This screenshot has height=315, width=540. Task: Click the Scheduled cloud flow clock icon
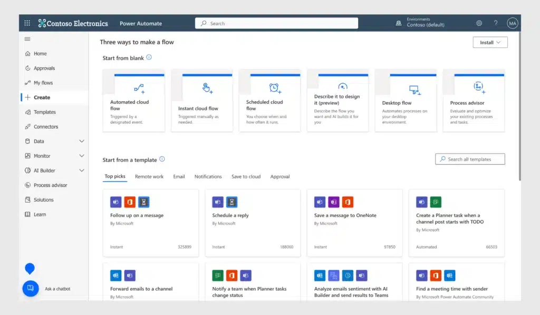click(x=275, y=88)
